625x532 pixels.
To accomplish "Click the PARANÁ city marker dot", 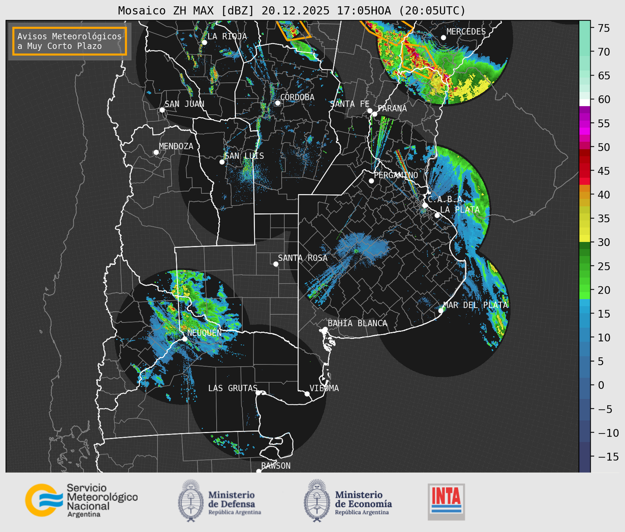I will pos(375,114).
